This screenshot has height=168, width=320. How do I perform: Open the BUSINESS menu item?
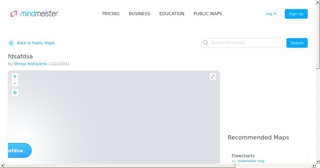pos(139,14)
